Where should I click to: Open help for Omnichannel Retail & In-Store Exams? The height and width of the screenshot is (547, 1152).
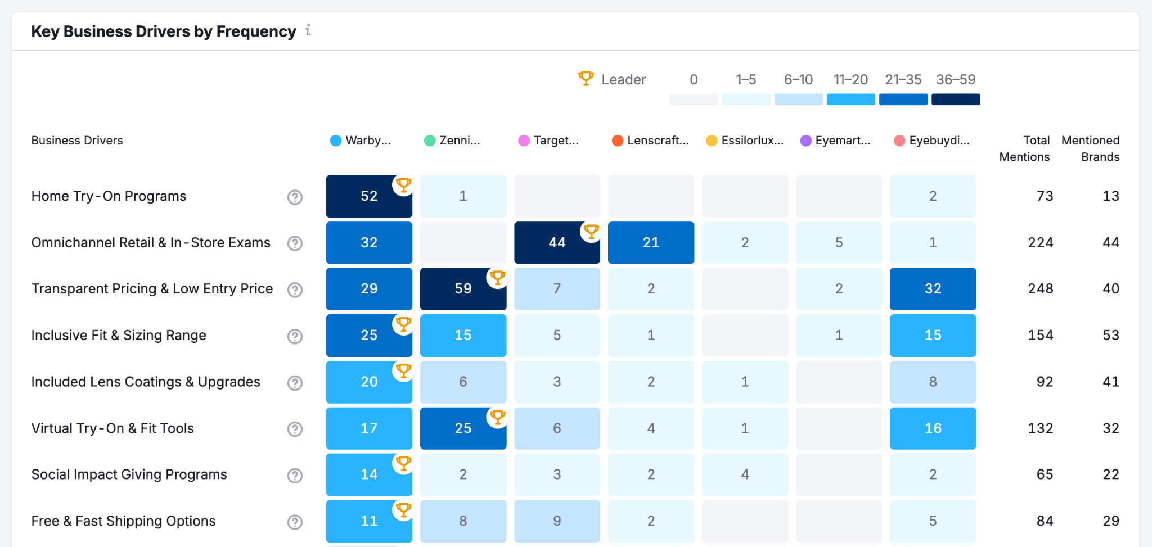coord(295,243)
